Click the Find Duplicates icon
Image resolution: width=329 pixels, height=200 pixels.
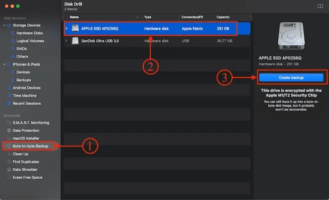coord(9,161)
